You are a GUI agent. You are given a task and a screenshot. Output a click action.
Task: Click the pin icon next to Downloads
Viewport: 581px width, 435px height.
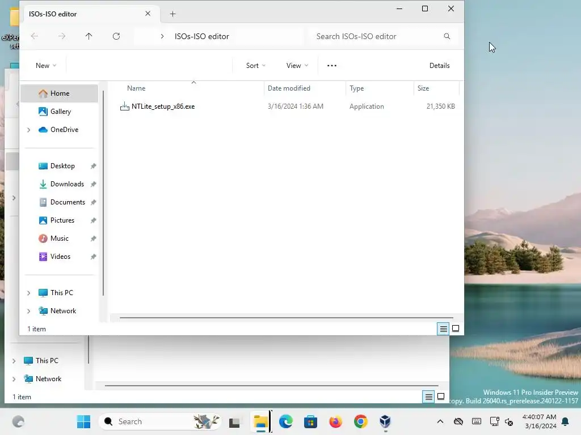coord(94,184)
